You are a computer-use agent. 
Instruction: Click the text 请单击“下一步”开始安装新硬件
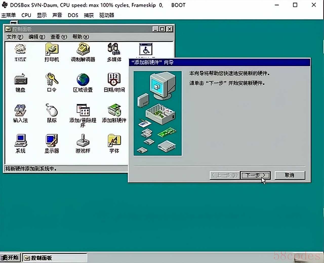pos(227,83)
